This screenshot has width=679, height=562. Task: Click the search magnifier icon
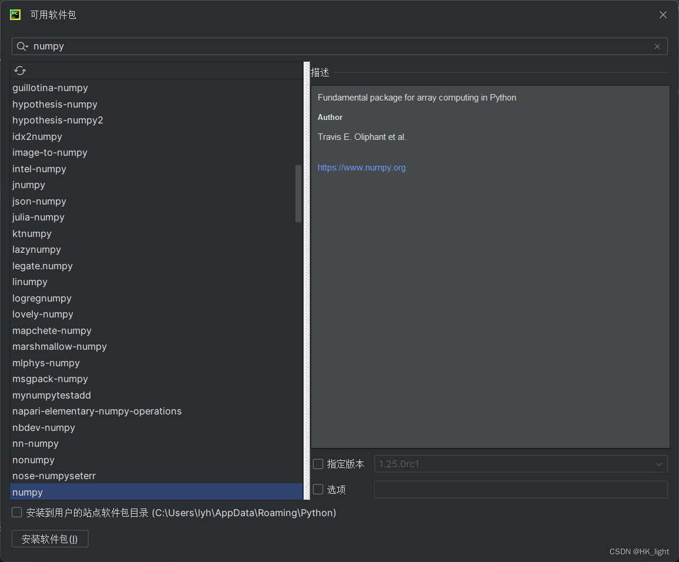coord(22,46)
